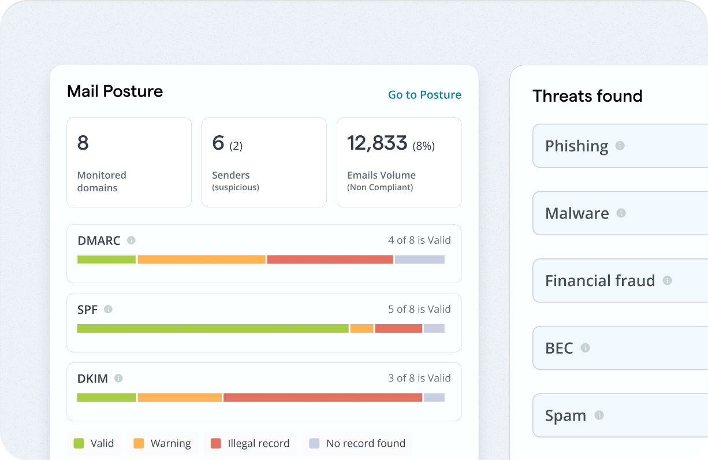The width and height of the screenshot is (708, 460).
Task: Toggle the Valid legend filter
Action: [x=94, y=443]
